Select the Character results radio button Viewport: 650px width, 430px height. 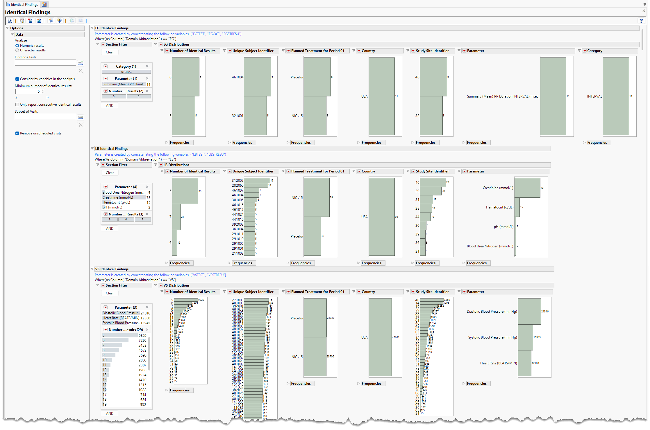point(17,50)
